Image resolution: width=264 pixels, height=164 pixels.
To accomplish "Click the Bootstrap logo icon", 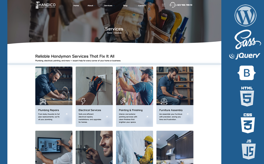I will point(246,73).
